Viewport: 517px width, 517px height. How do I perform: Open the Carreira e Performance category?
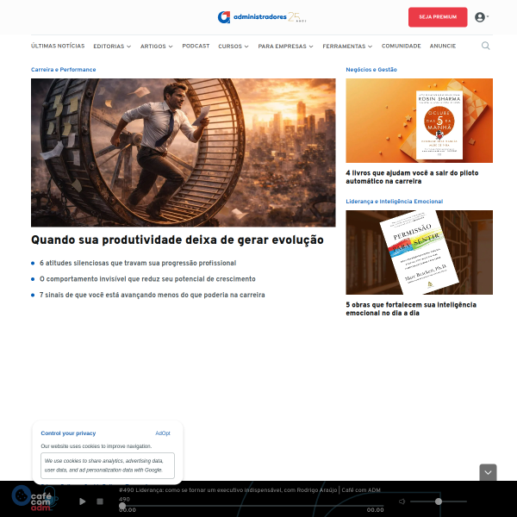(x=63, y=70)
